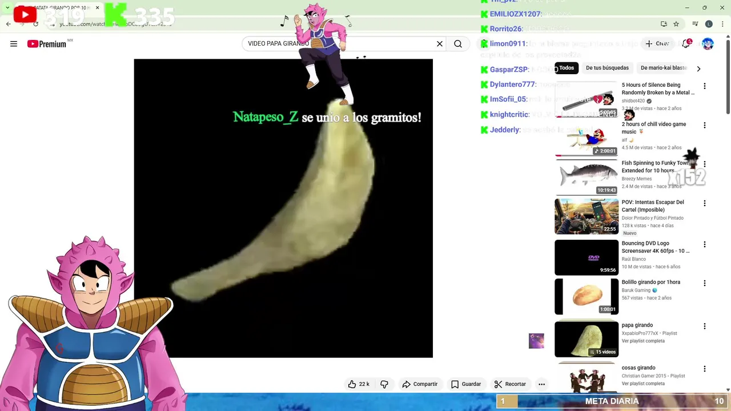Open the YouTube guide hamburger menu
Screen dimensions: 731x411
point(14,44)
